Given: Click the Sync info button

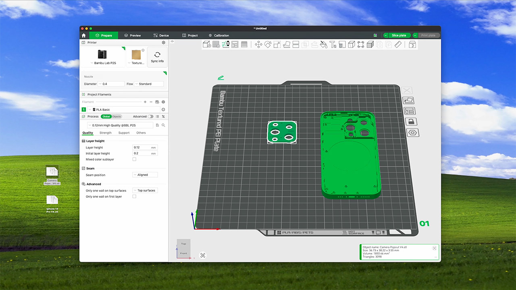Looking at the screenshot, I should [x=157, y=57].
